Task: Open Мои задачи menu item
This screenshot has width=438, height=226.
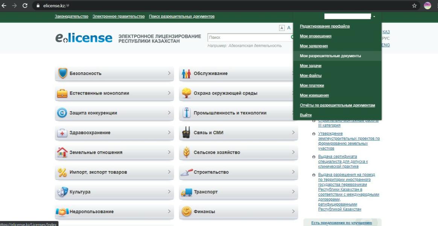Action: click(310, 66)
